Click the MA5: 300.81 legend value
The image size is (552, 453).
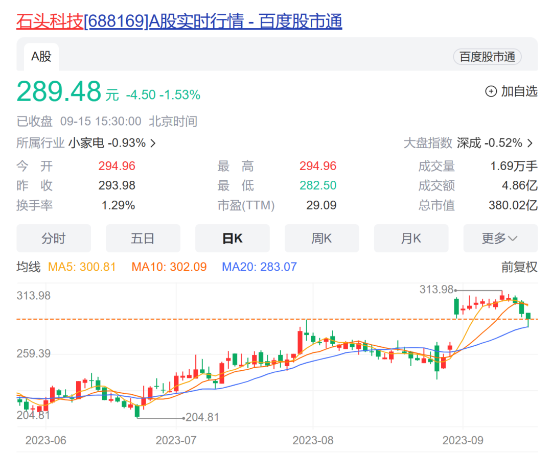click(x=82, y=267)
